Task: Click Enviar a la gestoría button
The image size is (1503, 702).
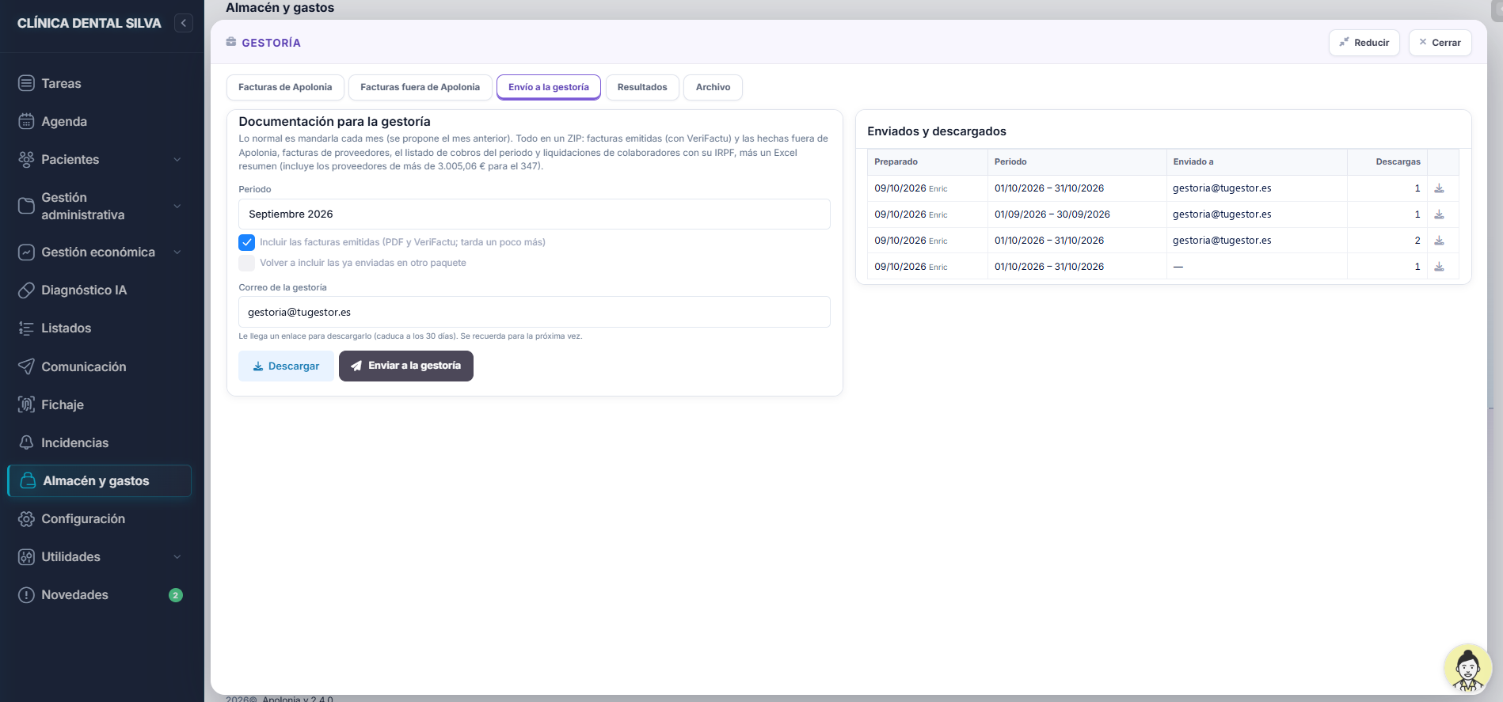Action: click(406, 366)
